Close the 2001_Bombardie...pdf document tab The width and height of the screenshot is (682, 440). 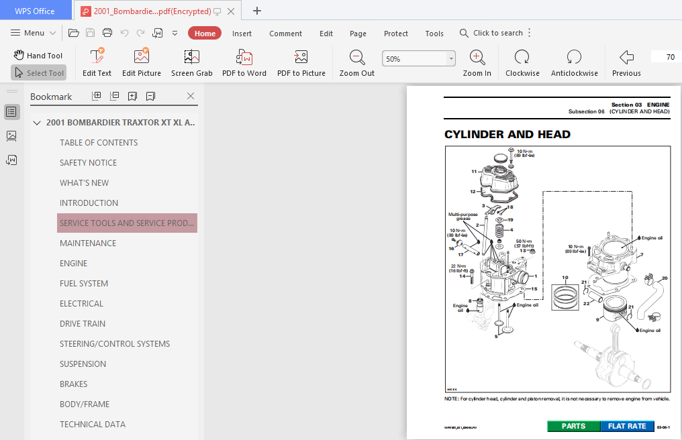[x=231, y=11]
